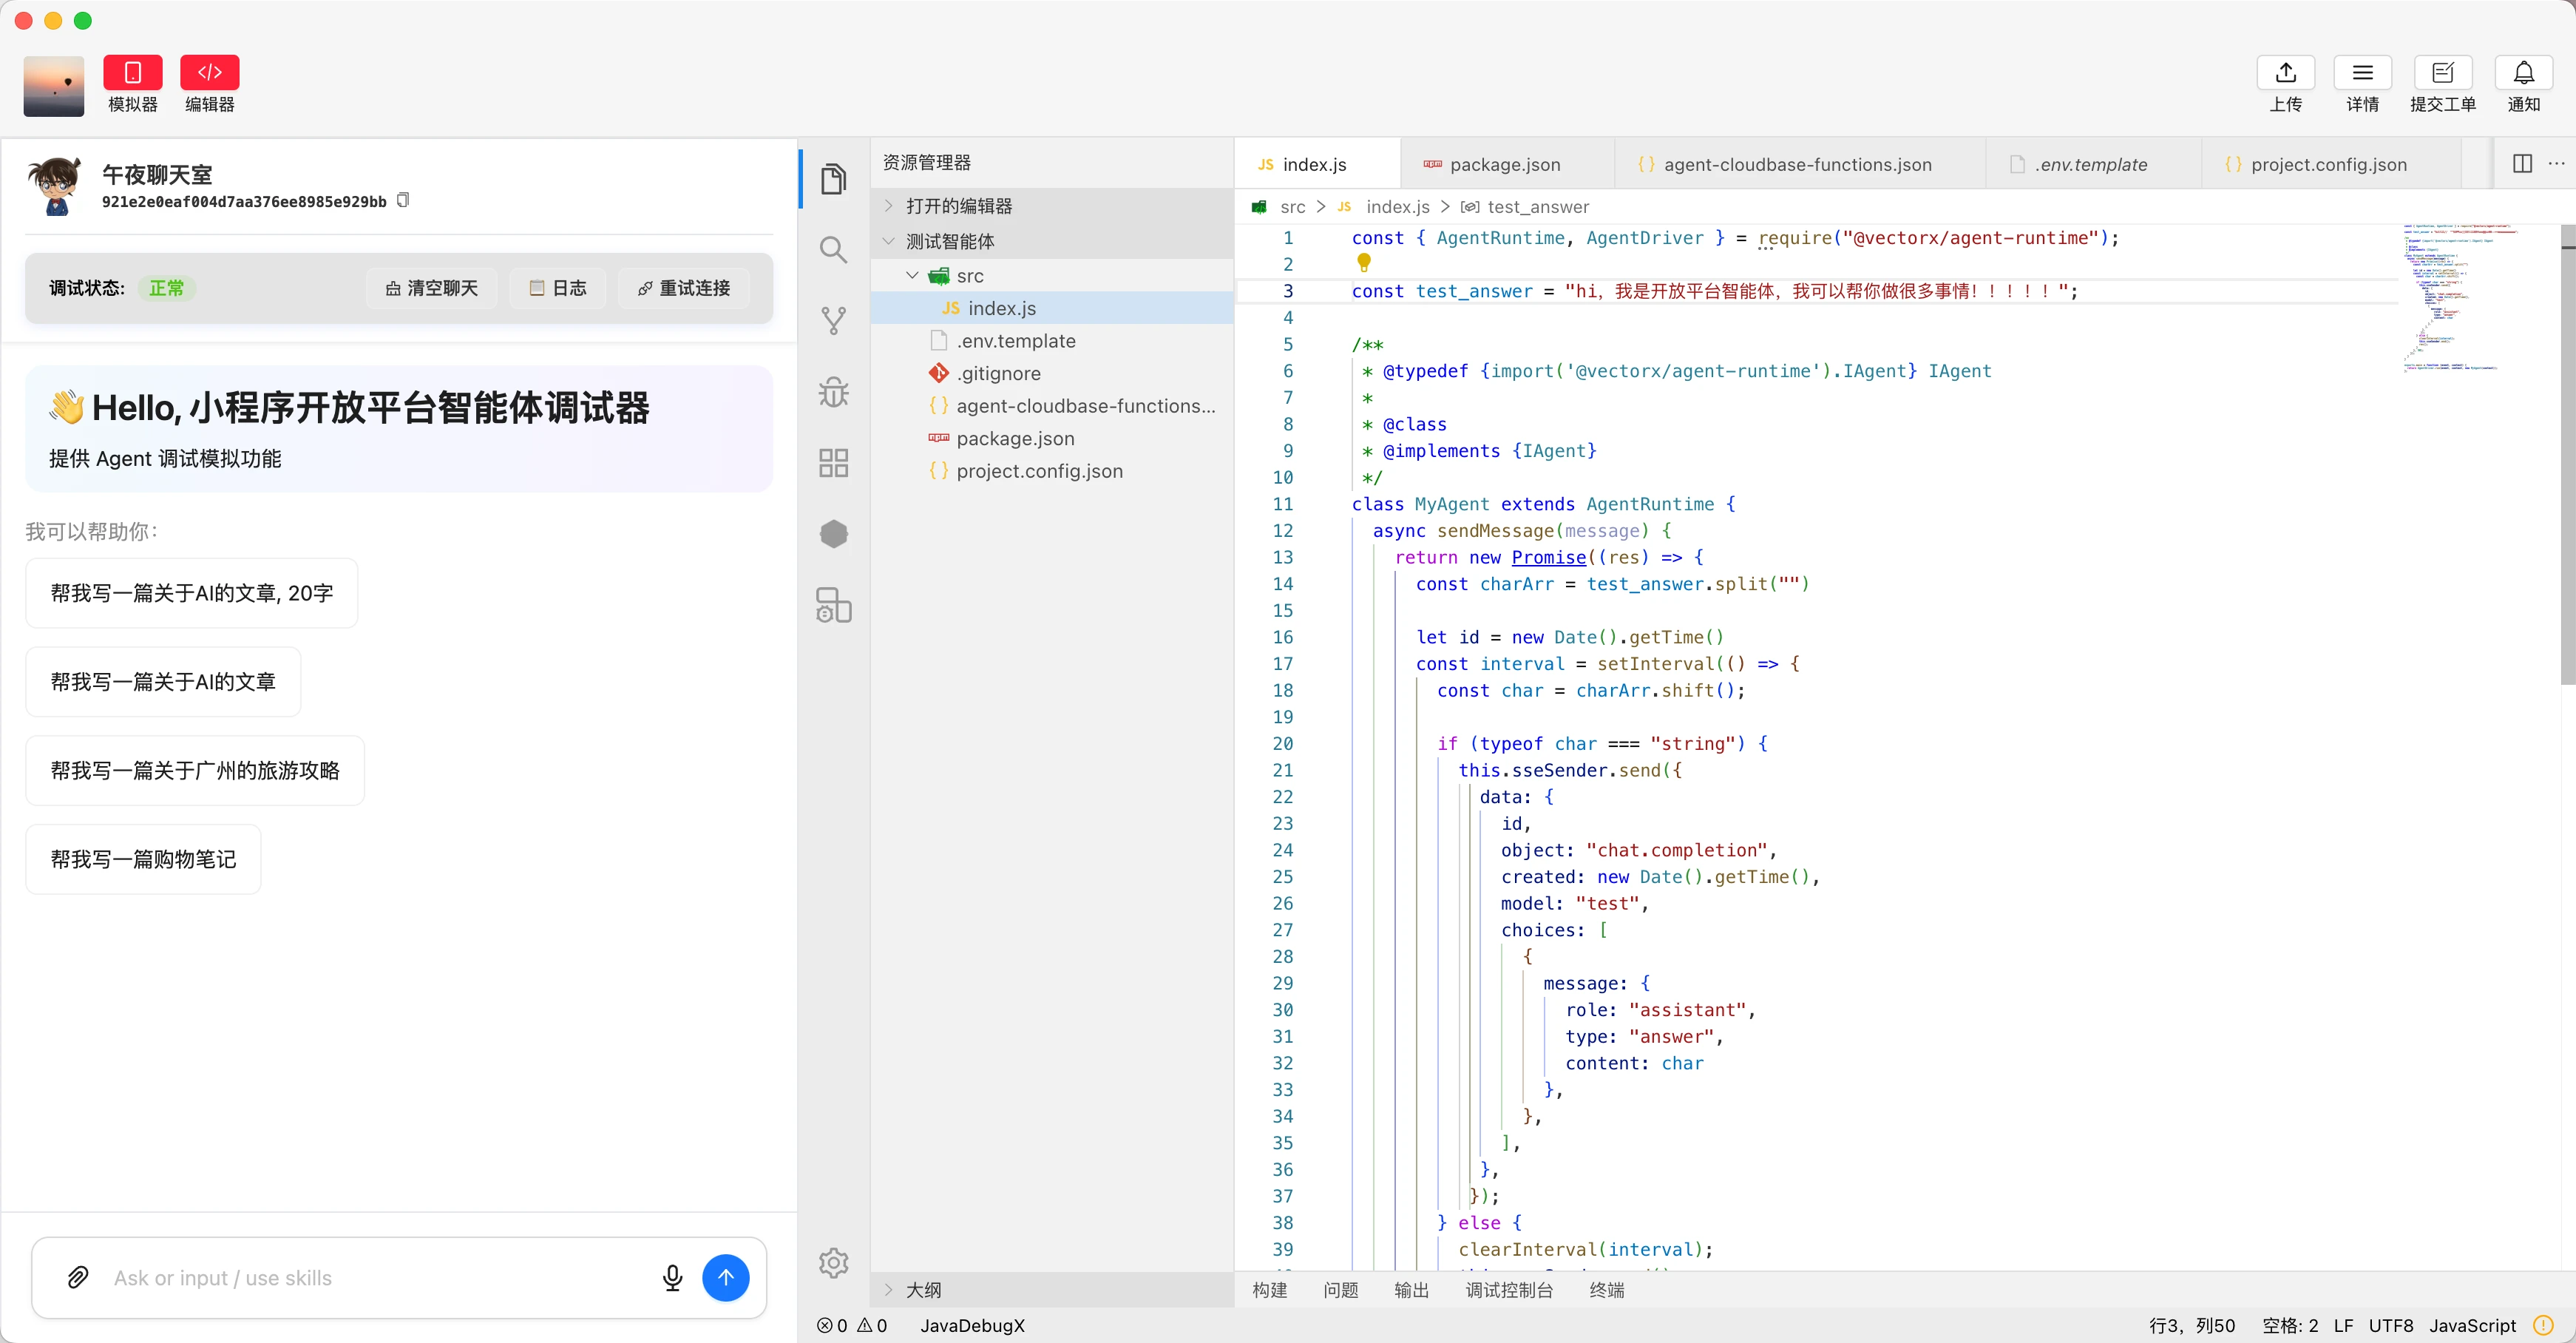Click the paperclip attachment icon

(78, 1277)
